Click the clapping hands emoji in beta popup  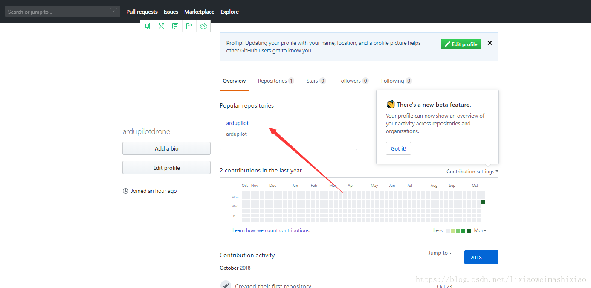click(x=391, y=105)
